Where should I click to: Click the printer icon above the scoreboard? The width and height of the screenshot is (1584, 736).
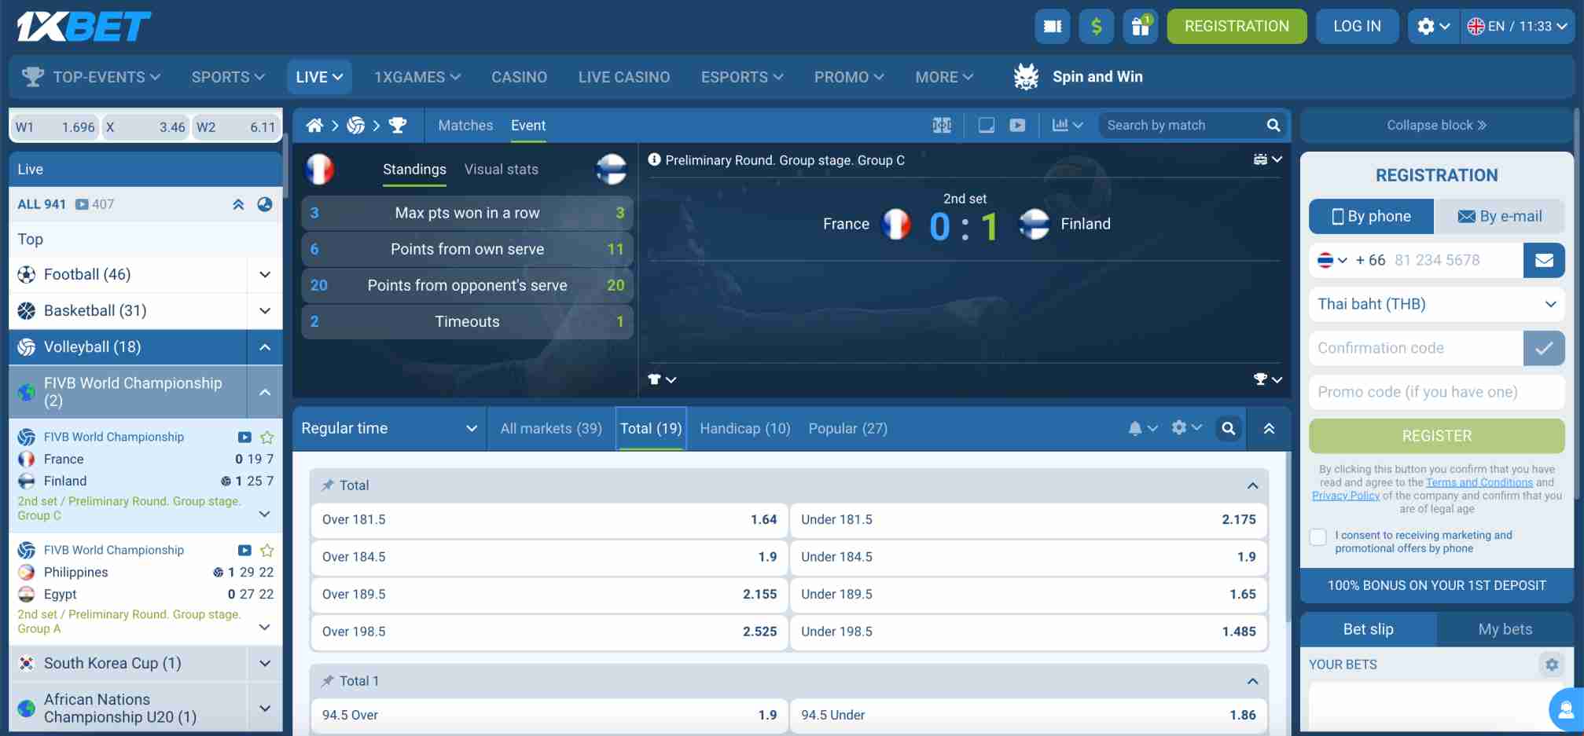click(x=1261, y=159)
